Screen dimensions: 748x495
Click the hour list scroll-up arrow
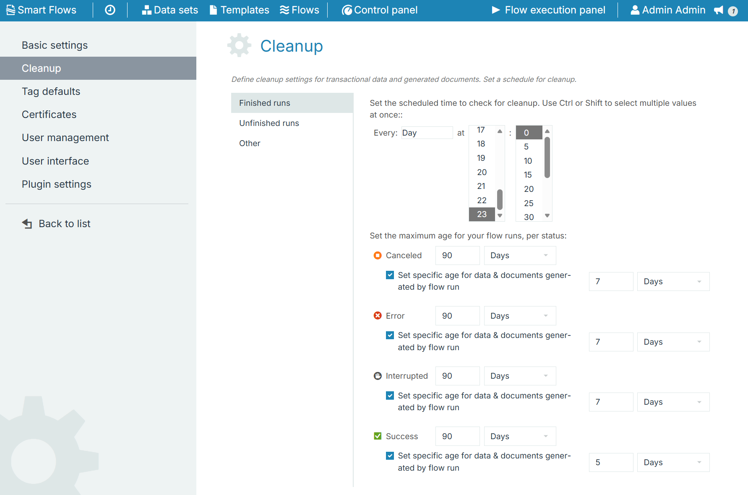(x=500, y=131)
